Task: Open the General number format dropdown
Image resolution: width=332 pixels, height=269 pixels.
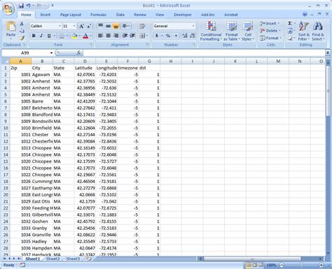Action: tap(193, 26)
